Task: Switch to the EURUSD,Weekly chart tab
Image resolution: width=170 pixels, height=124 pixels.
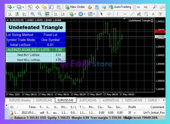Action: point(20,100)
